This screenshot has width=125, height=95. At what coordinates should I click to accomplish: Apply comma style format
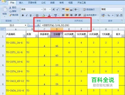[113, 15]
